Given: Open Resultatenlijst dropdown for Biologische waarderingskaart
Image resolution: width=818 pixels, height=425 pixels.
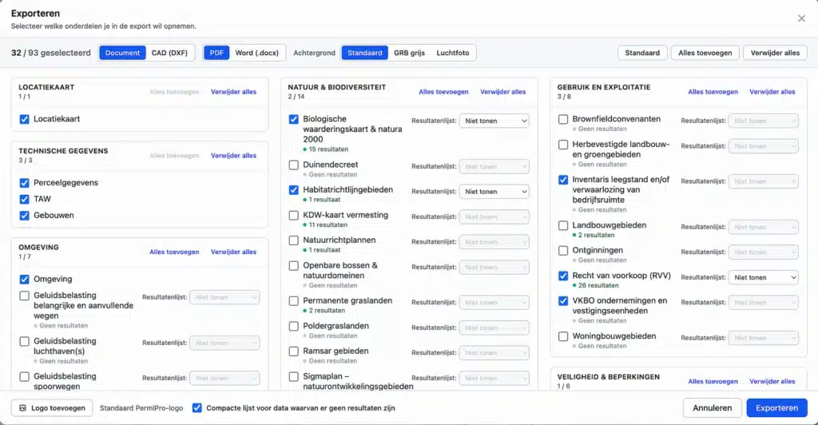Looking at the screenshot, I should click(494, 121).
